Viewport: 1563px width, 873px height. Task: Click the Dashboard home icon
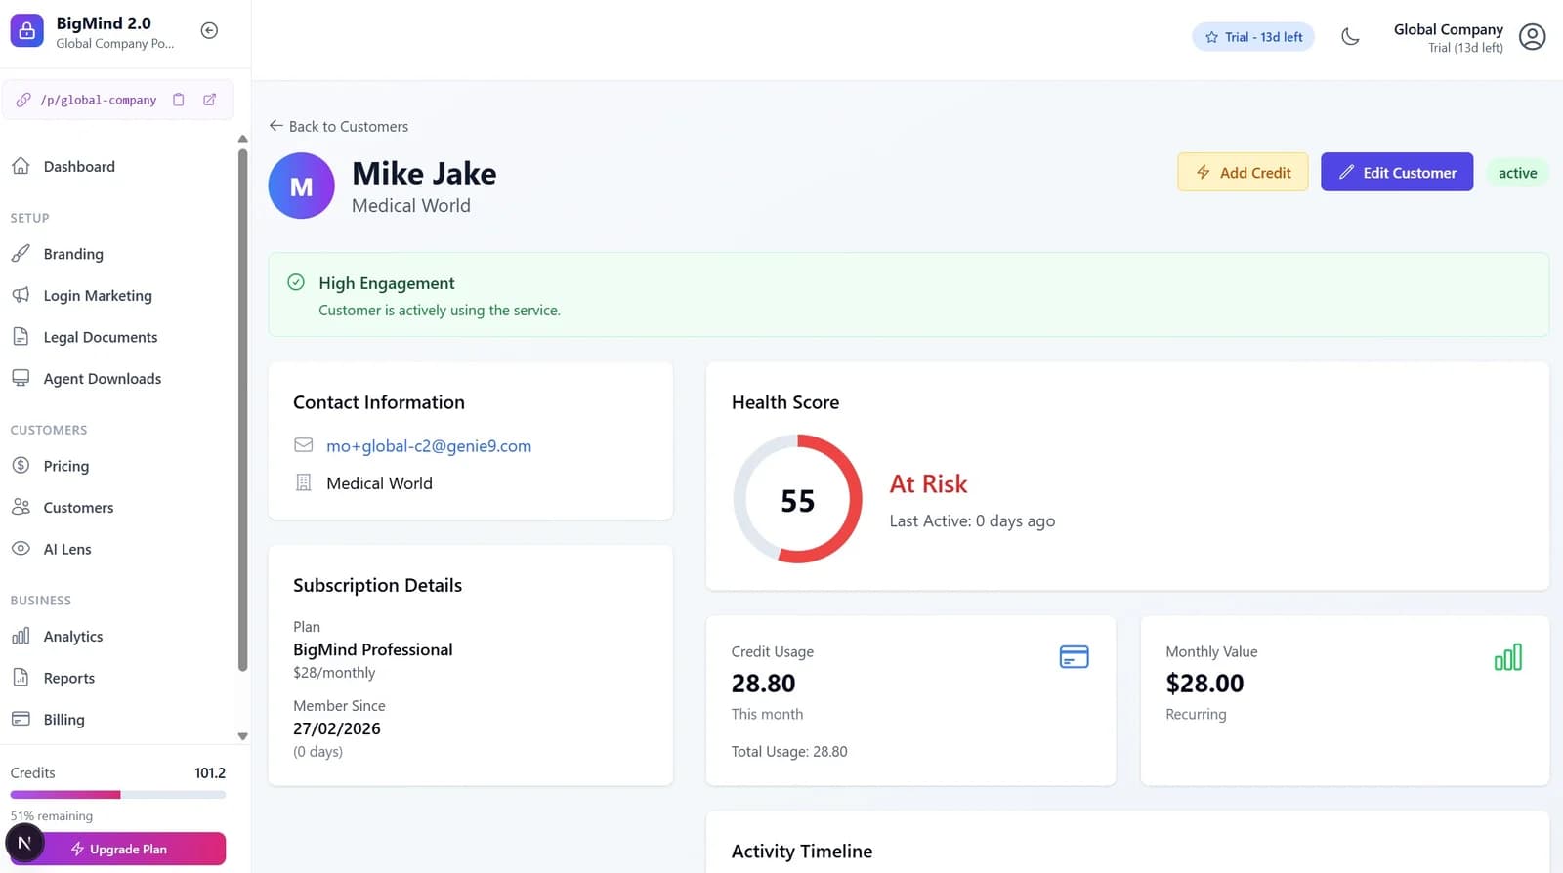[x=21, y=166]
